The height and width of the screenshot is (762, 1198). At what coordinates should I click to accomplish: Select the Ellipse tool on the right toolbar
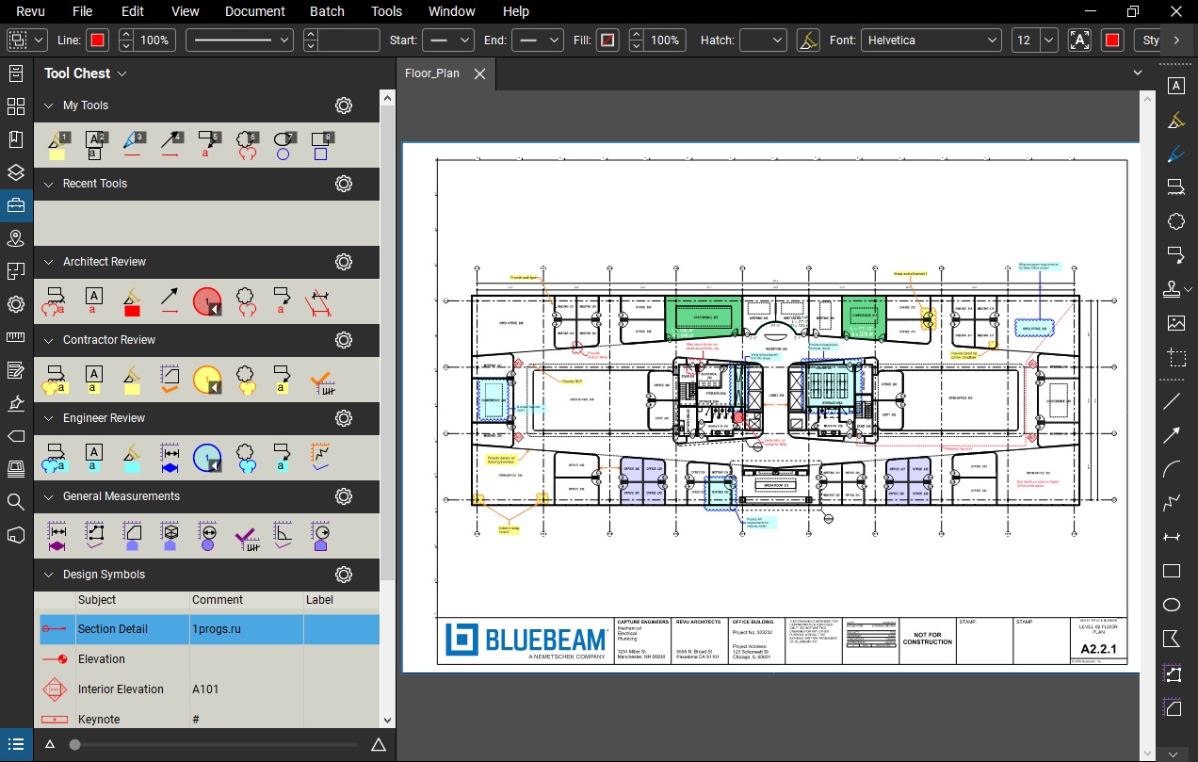pos(1174,604)
